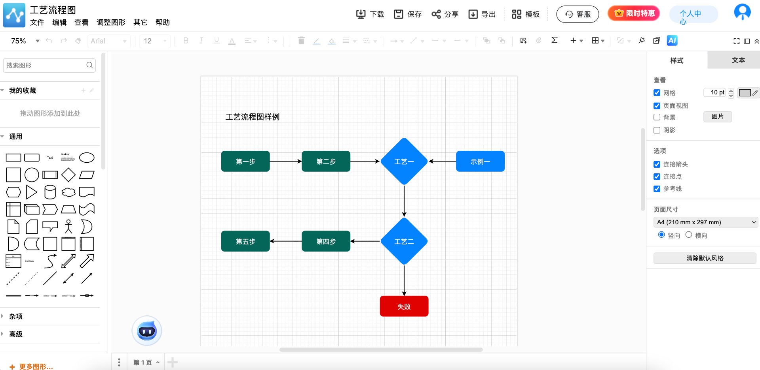Viewport: 760px width, 370px height.
Task: Select the 横向 landscape radio button
Action: point(689,235)
